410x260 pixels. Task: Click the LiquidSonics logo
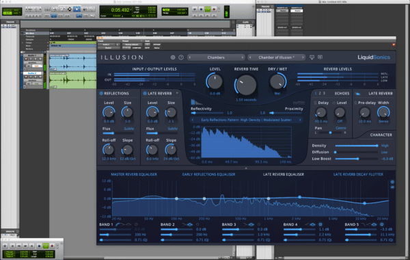374,57
